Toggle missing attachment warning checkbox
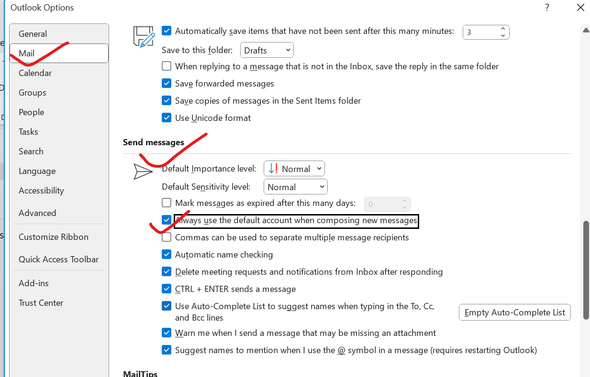590x377 pixels. (167, 333)
